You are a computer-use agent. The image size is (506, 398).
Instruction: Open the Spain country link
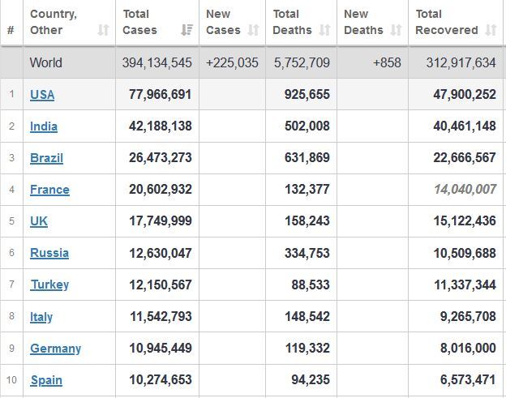click(46, 380)
